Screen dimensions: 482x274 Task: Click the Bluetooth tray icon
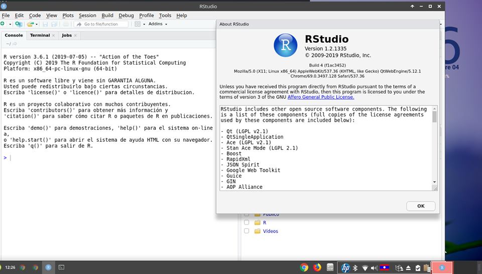pyautogui.click(x=355, y=268)
